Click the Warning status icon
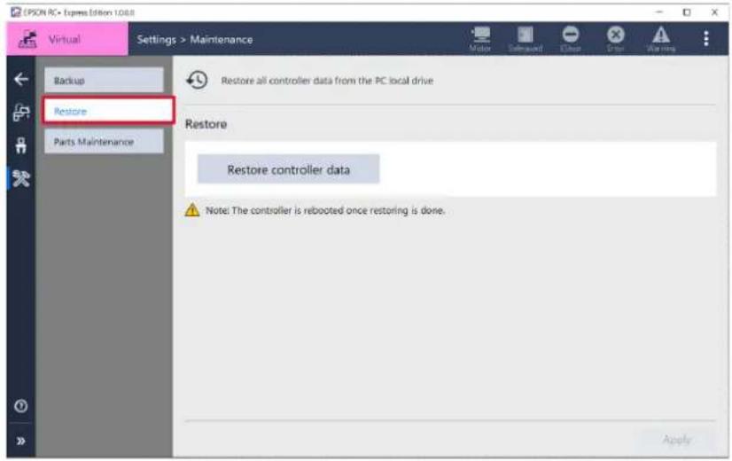This screenshot has height=461, width=732. [x=661, y=39]
